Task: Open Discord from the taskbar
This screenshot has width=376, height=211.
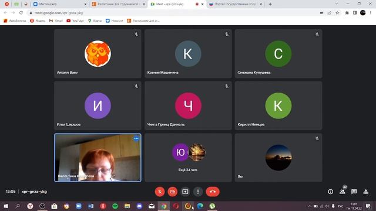Action: click(139, 206)
